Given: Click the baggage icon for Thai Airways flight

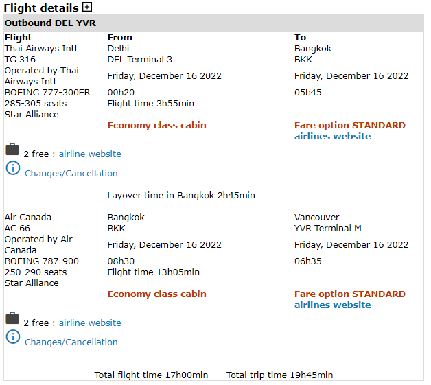Looking at the screenshot, I should [x=12, y=150].
